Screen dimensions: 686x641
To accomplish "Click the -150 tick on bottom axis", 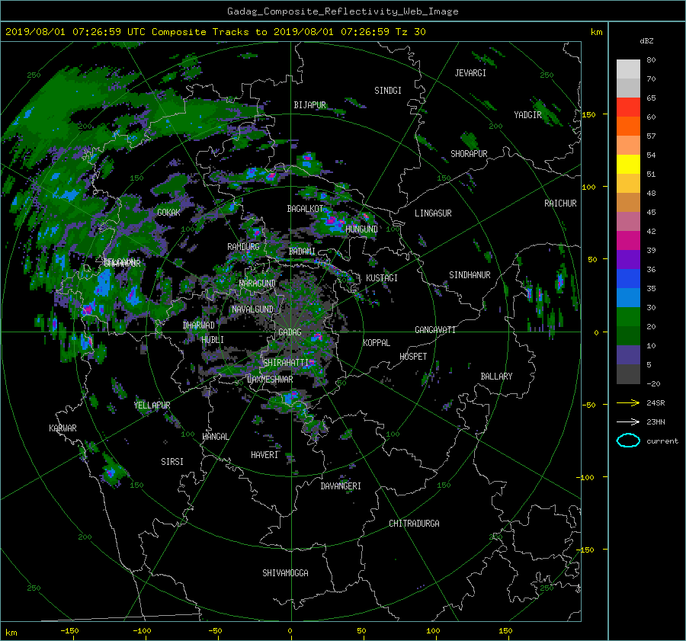I will tap(69, 631).
